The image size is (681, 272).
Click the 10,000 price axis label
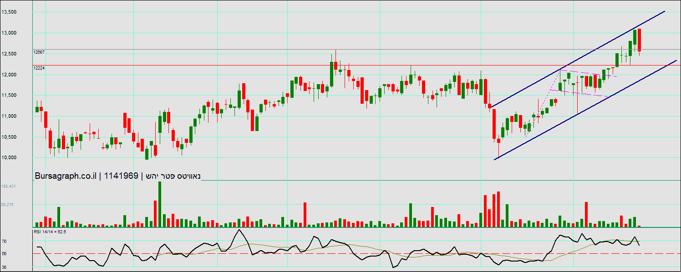tap(9, 158)
